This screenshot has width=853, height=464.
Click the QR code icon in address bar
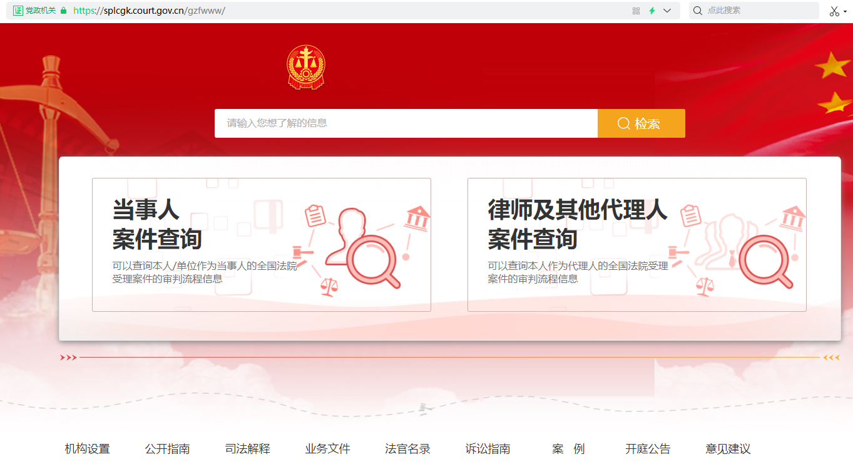pos(636,11)
